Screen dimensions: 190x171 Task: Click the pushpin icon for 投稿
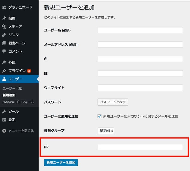(x=4, y=18)
